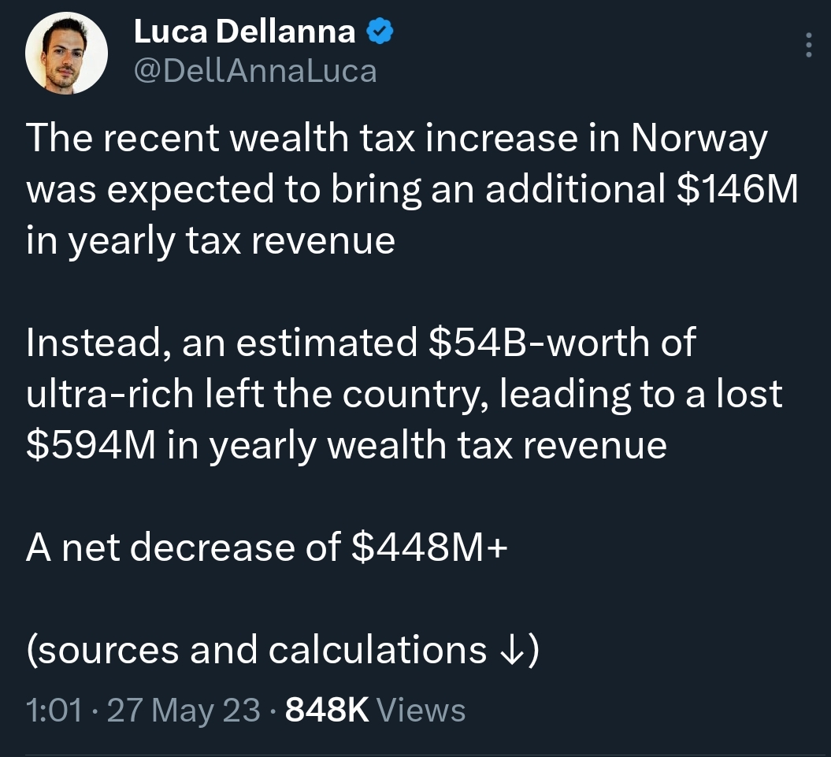
Task: Click the blue verified checkmark badge
Action: [381, 32]
